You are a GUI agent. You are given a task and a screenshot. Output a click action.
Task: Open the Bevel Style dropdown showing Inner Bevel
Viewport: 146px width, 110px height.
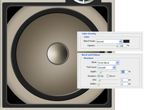(108, 63)
